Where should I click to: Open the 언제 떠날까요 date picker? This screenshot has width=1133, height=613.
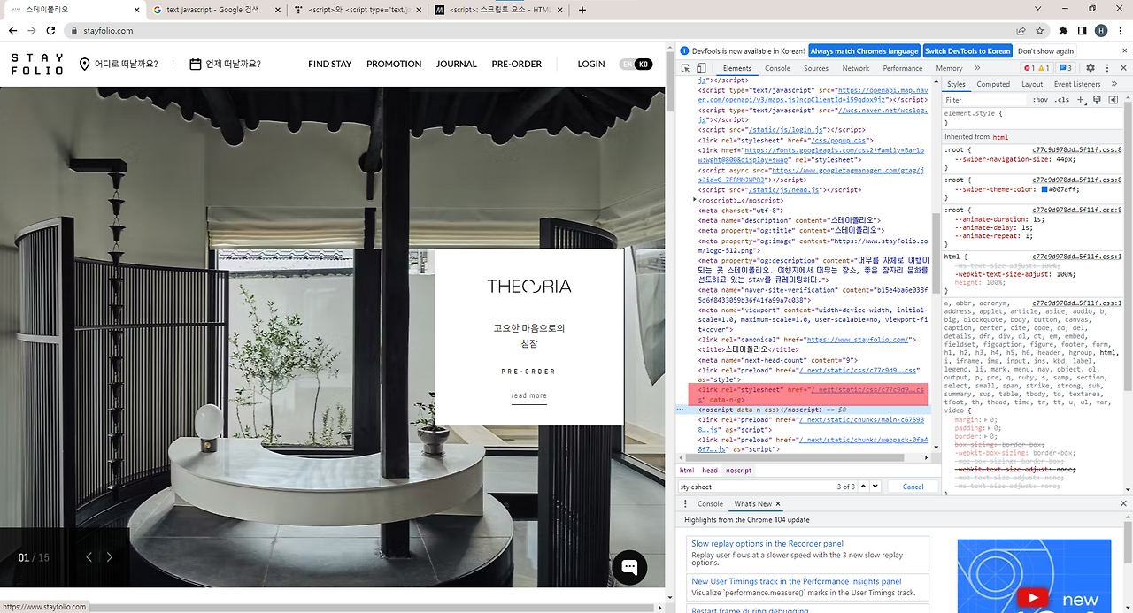[x=226, y=64]
